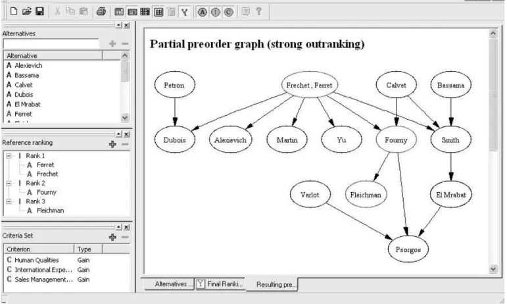Image resolution: width=507 pixels, height=304 pixels.
Task: Click the greyed-out toolbar icon before the Y-branch icon
Action: (x=172, y=13)
